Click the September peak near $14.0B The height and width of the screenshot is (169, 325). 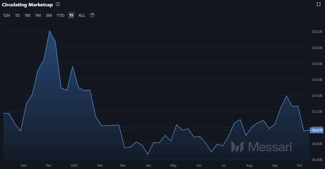(x=286, y=96)
